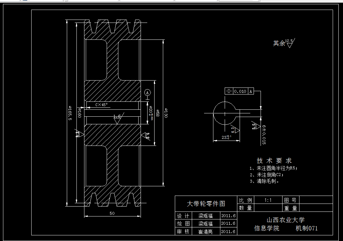This screenshot has width=343, height=241.
Task: Click the 'ø130' diameter dimension
Action: [x=166, y=113]
